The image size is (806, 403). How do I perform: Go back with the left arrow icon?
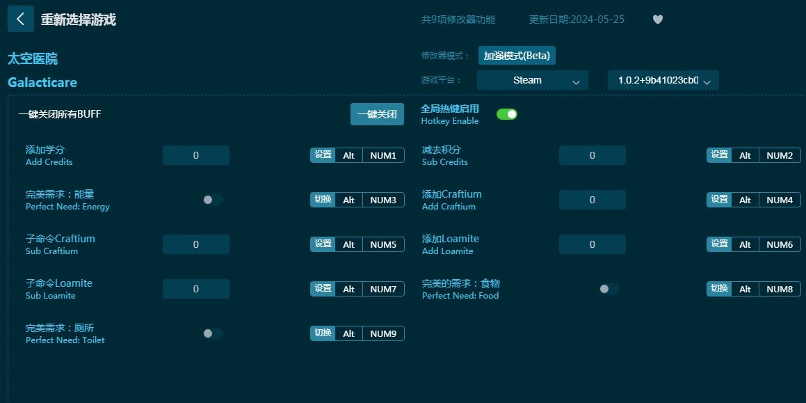tap(21, 19)
